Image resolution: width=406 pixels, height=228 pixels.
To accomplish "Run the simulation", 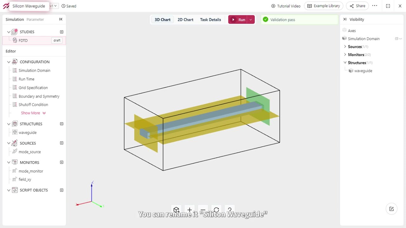I will 238,20.
